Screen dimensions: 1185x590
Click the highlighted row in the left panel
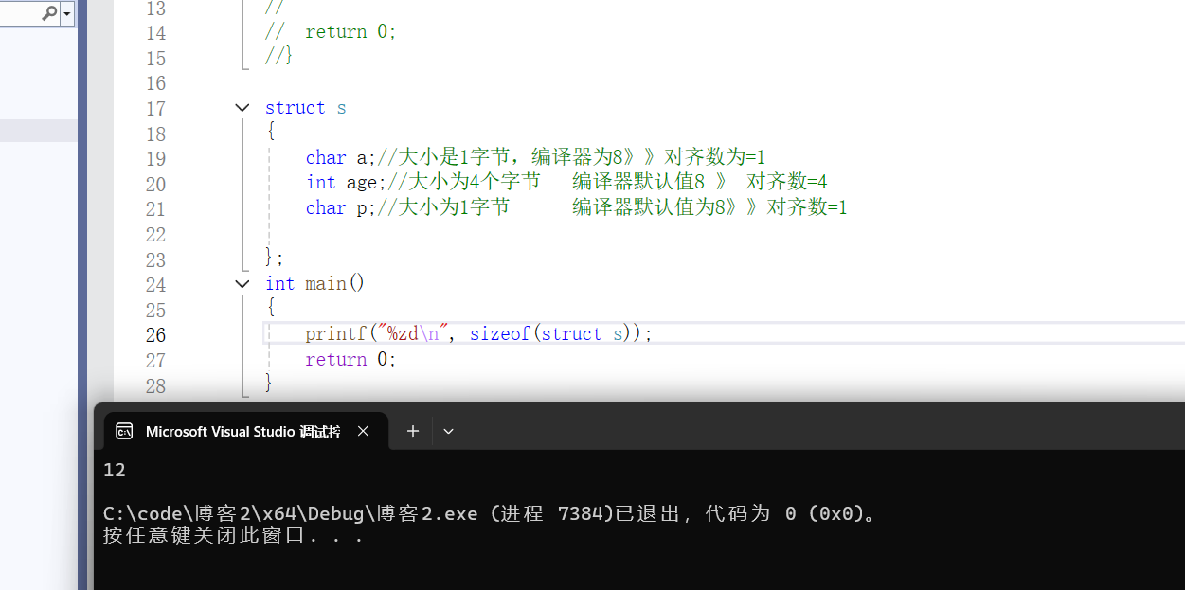[x=38, y=131]
